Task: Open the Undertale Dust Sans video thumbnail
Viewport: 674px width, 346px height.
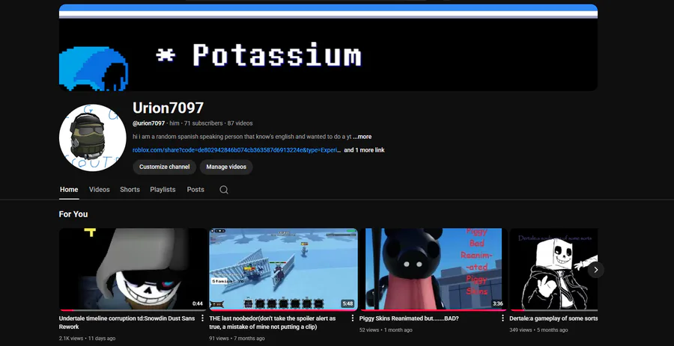Action: (x=133, y=269)
